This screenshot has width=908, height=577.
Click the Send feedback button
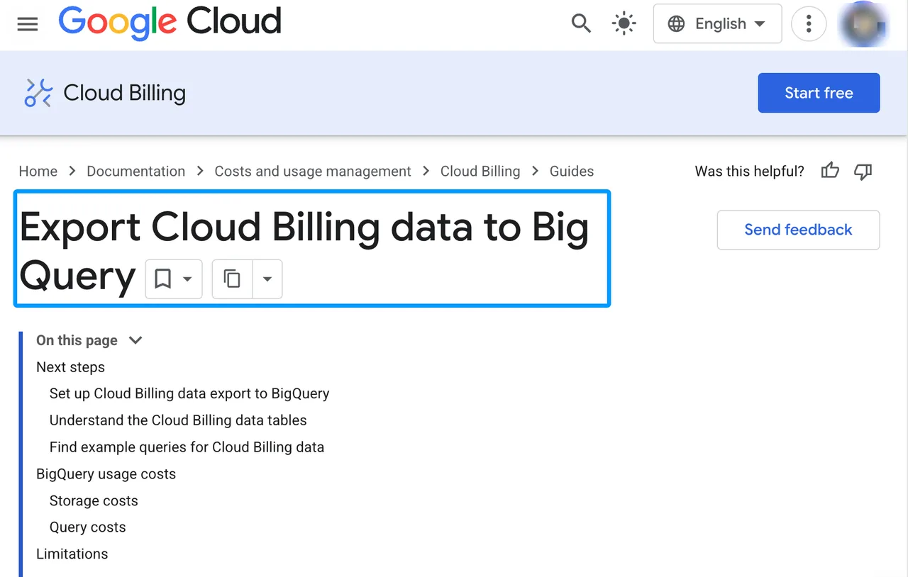(x=798, y=230)
